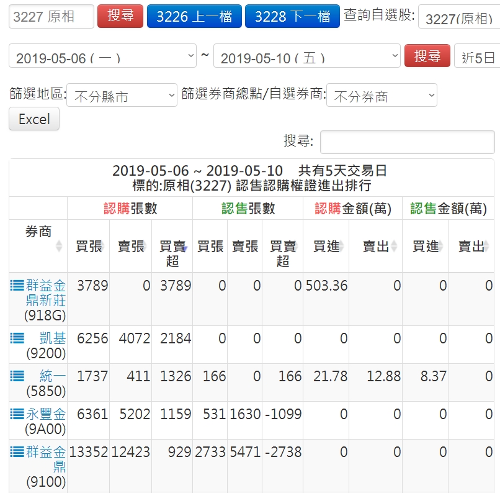
Task: Click red 搜尋 button after date range
Action: click(427, 57)
